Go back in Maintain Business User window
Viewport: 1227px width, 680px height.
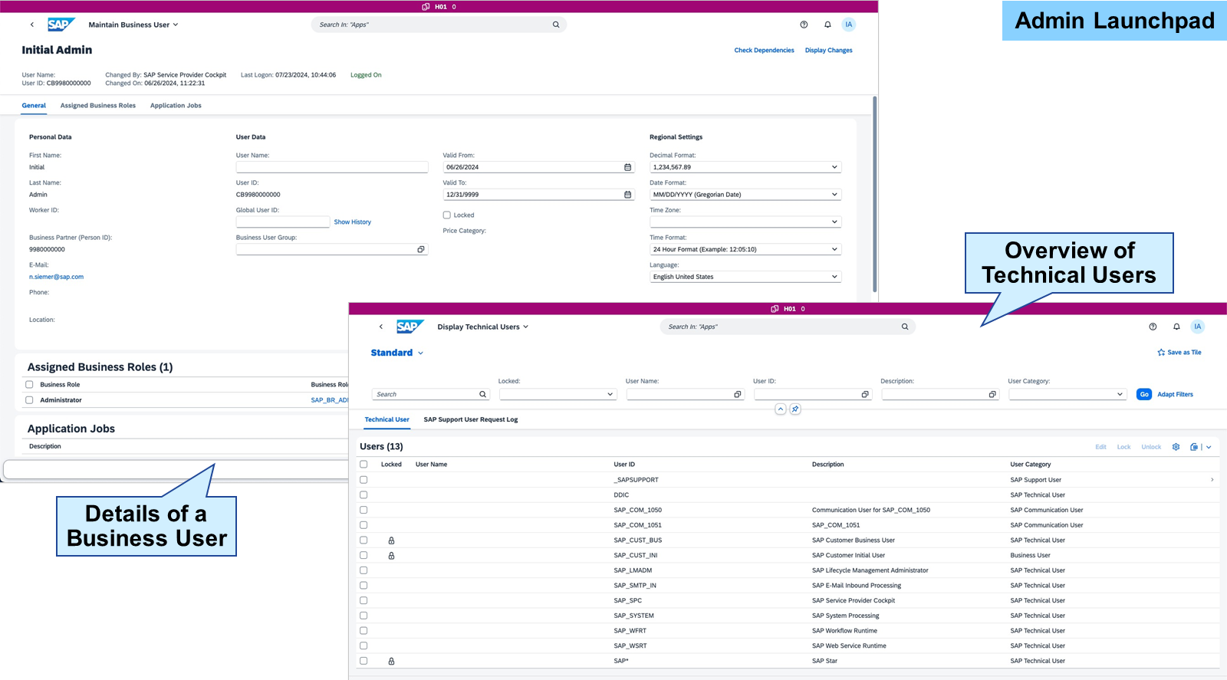32,25
